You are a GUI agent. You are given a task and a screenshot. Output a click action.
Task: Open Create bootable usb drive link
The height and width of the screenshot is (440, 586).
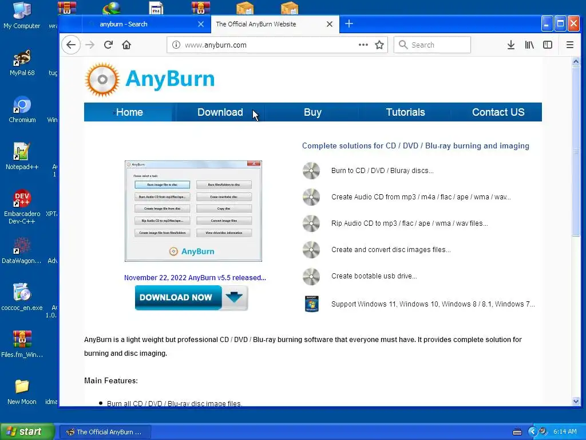pyautogui.click(x=374, y=276)
